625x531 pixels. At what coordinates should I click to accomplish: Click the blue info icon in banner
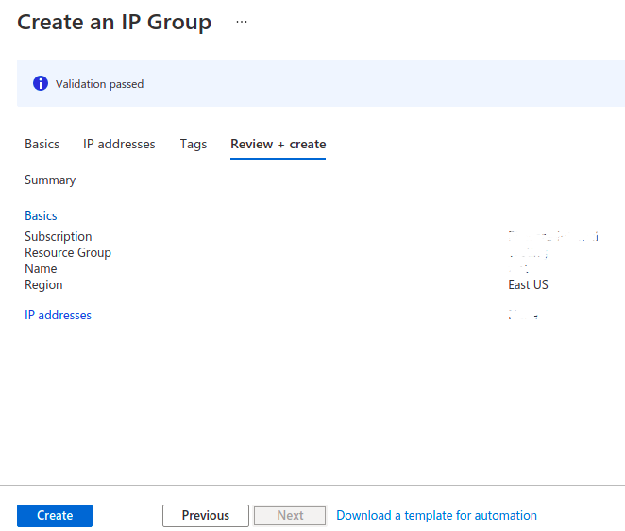click(x=41, y=84)
